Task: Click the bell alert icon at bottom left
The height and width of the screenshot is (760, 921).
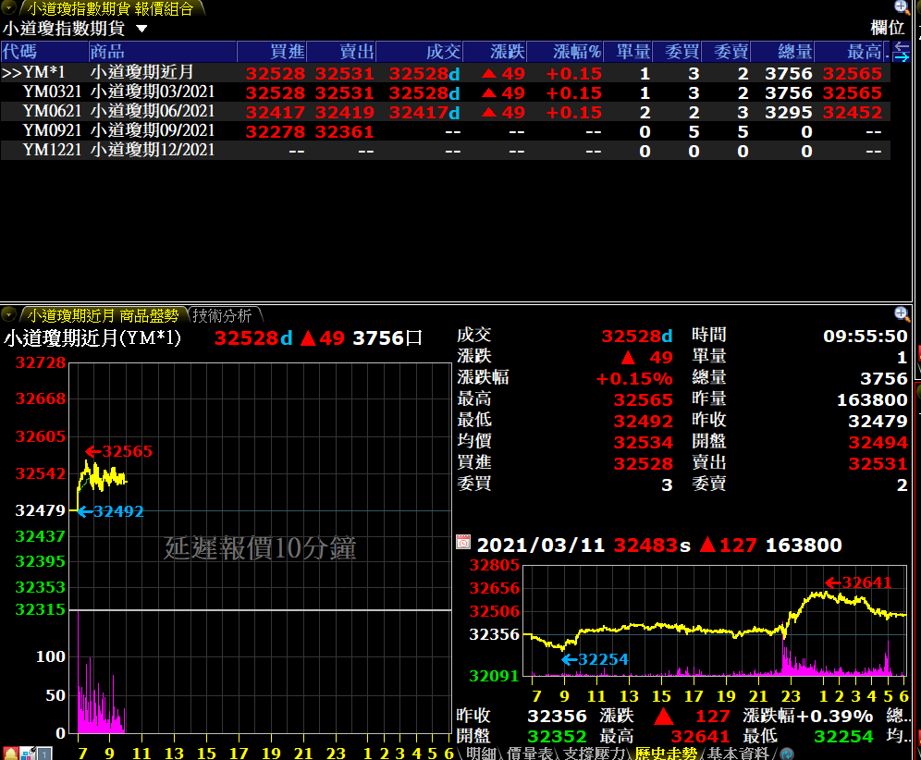Action: 10,754
